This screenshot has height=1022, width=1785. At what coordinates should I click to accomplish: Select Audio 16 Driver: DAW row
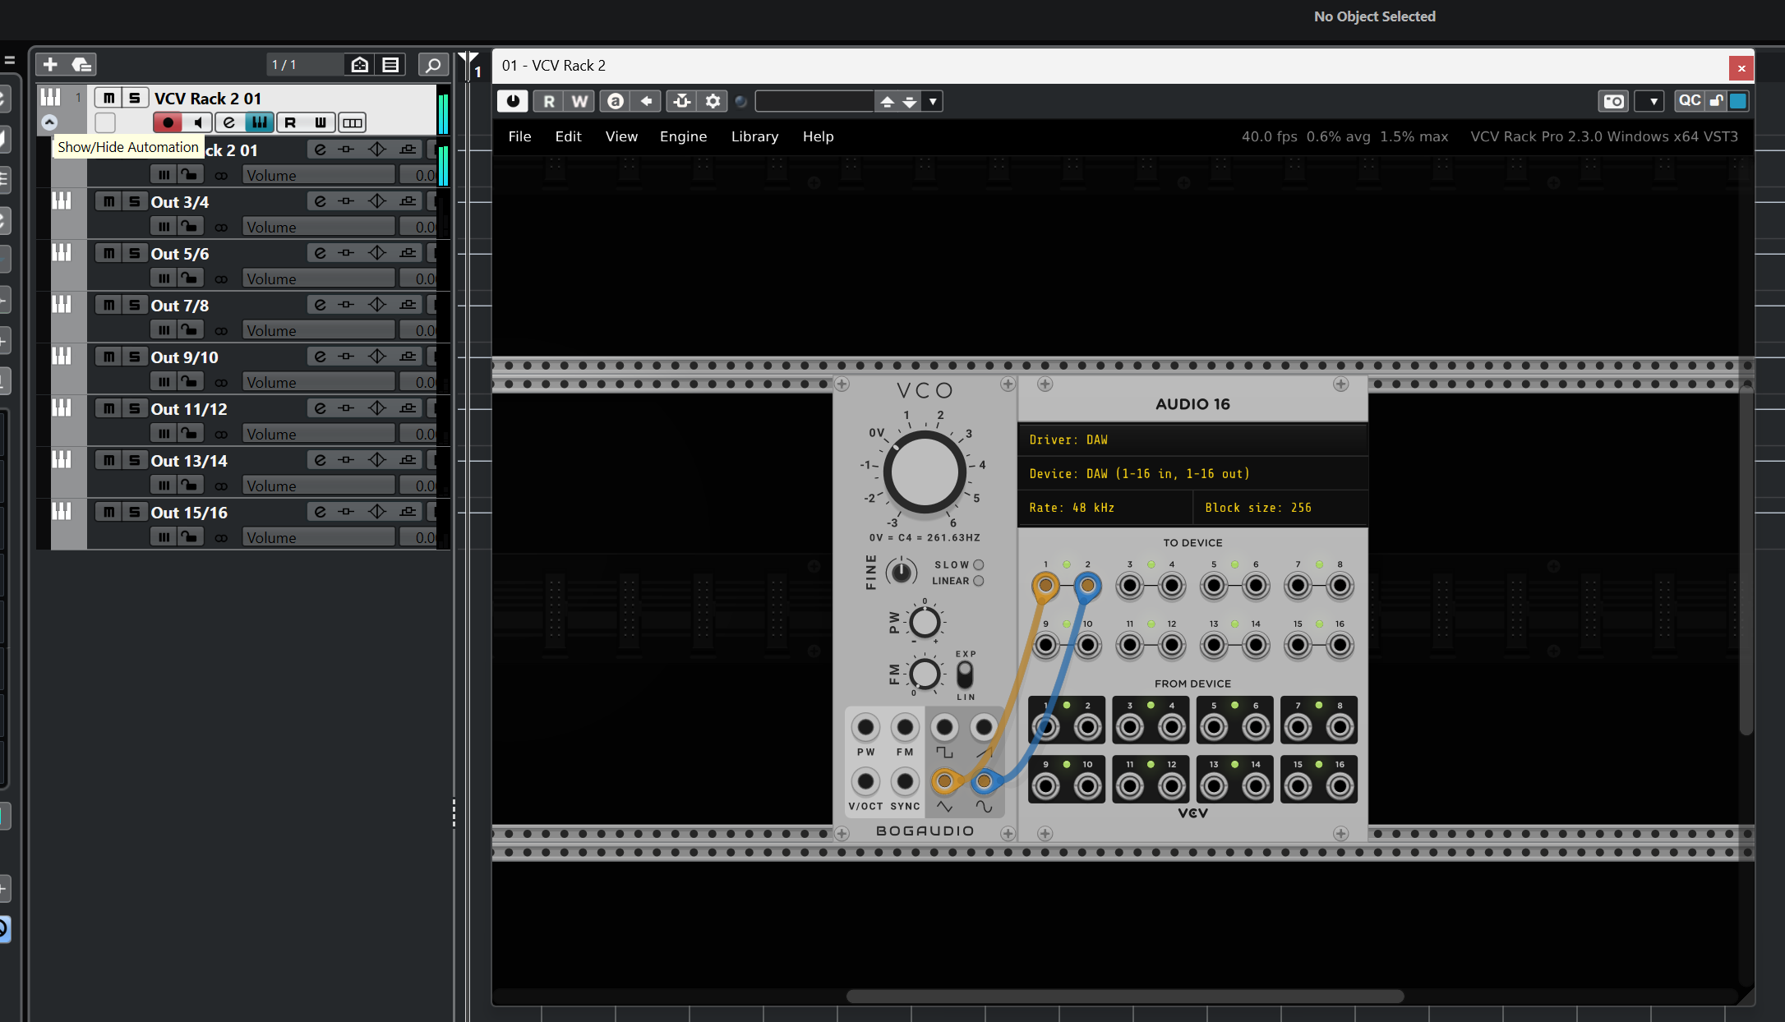[1192, 440]
